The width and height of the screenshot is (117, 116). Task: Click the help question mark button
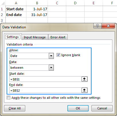[x=97, y=26]
